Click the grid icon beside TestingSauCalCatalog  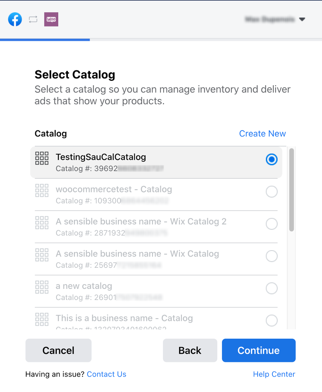[x=42, y=158]
